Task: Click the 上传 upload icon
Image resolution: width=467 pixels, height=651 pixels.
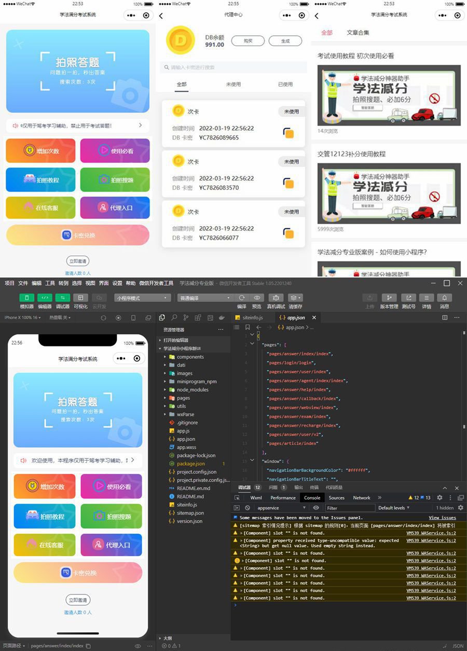Action: click(x=369, y=298)
